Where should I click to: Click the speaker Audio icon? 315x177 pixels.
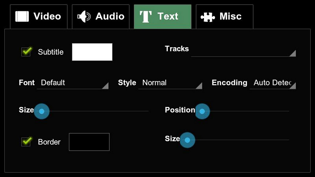[84, 17]
